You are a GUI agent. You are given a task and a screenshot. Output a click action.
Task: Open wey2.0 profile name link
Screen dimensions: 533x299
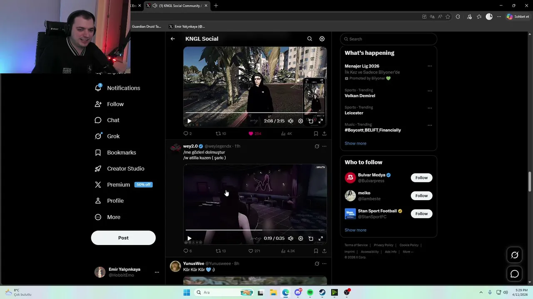tap(190, 146)
